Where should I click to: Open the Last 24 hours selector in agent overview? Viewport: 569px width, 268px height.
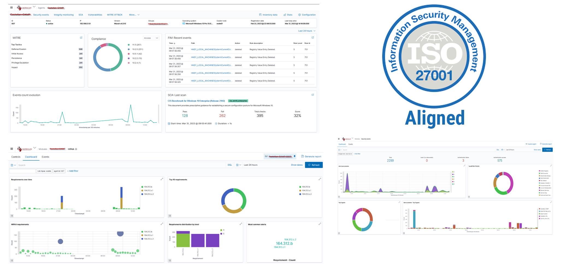pos(306,31)
